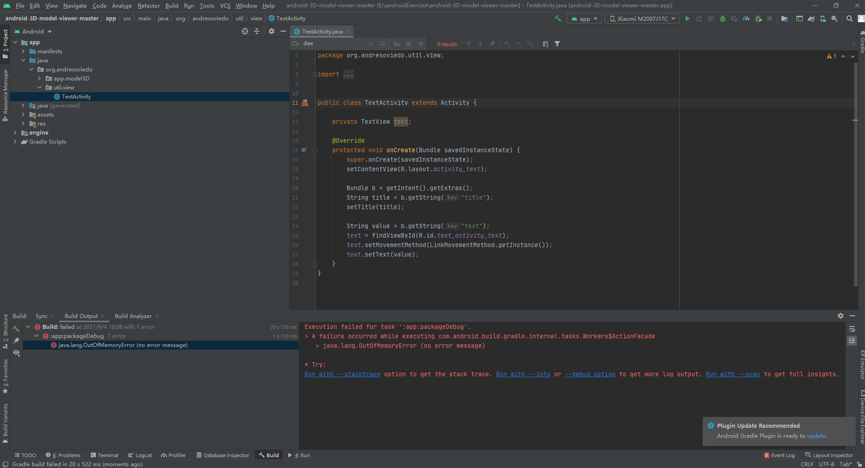Toggle Match Case (Aa) in search bar
The height and width of the screenshot is (468, 865).
pyautogui.click(x=397, y=44)
